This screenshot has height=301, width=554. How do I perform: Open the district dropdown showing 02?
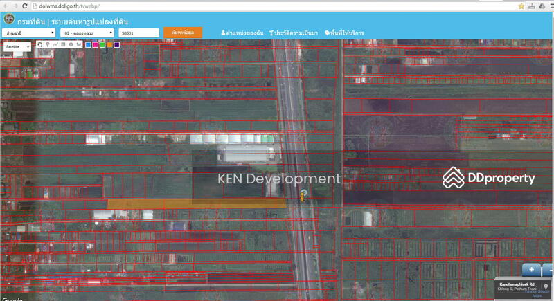(87, 33)
